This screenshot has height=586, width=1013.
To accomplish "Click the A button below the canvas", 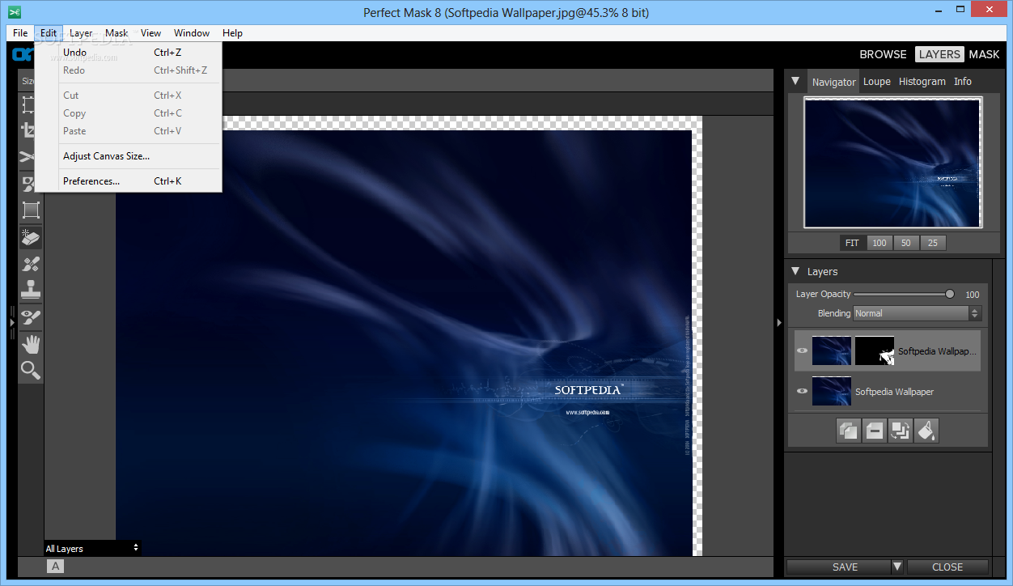I will click(x=55, y=567).
